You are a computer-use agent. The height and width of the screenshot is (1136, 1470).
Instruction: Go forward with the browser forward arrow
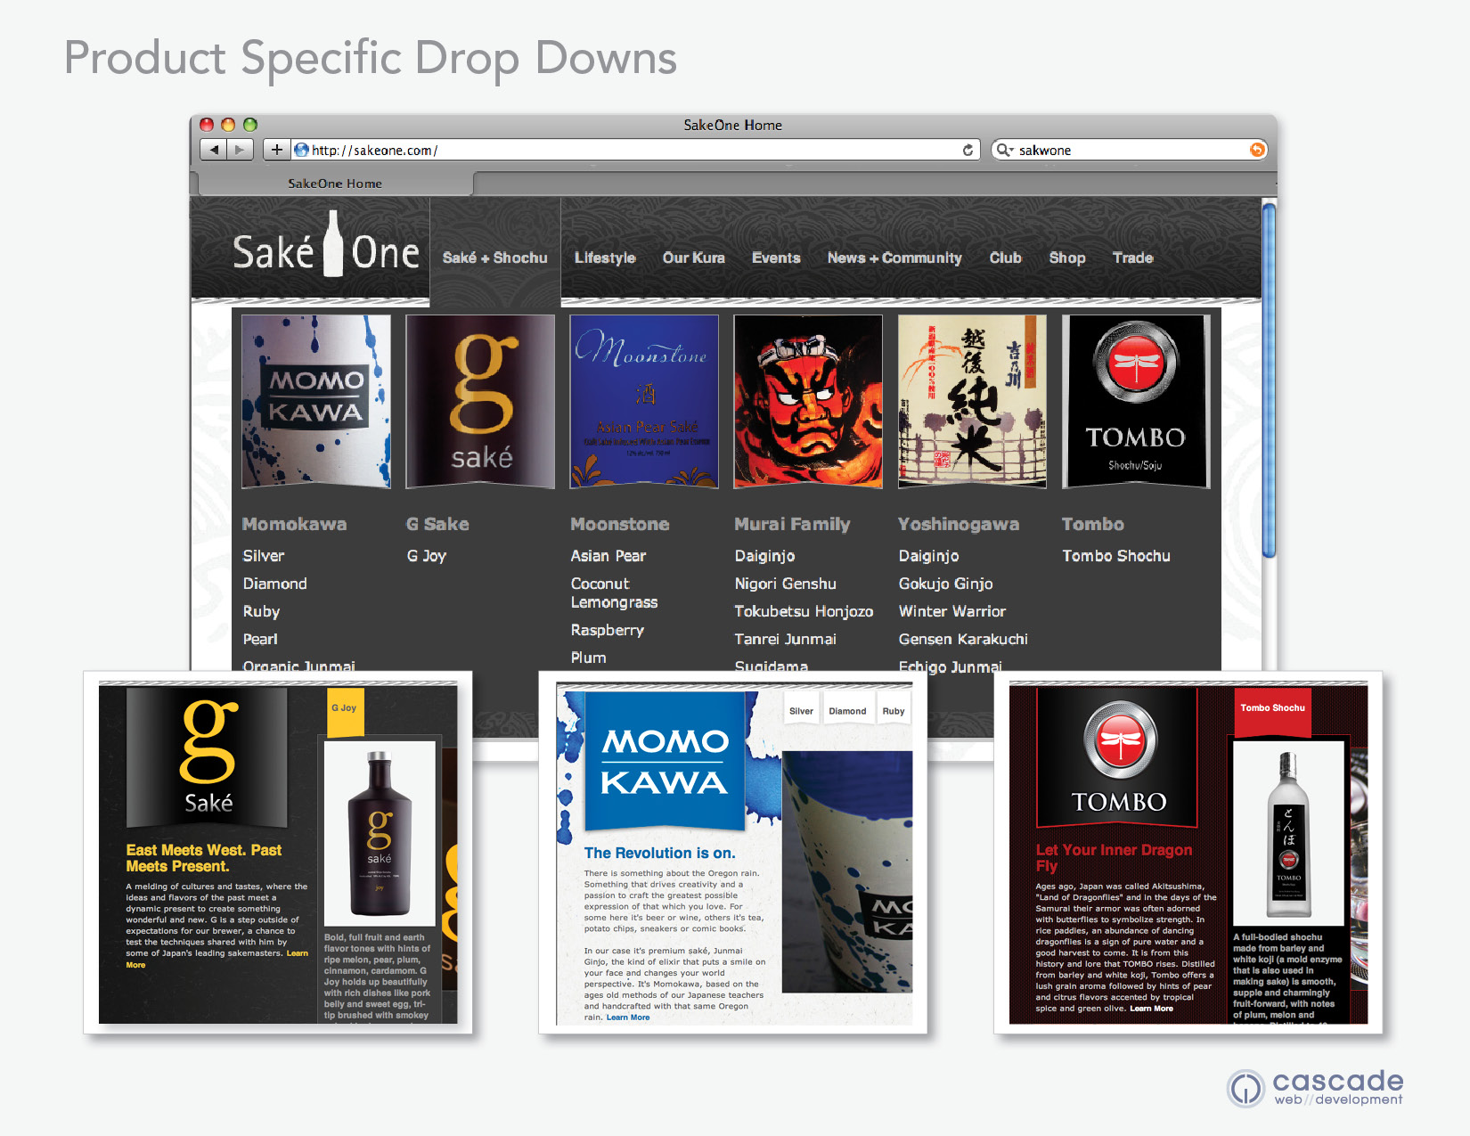[x=241, y=150]
